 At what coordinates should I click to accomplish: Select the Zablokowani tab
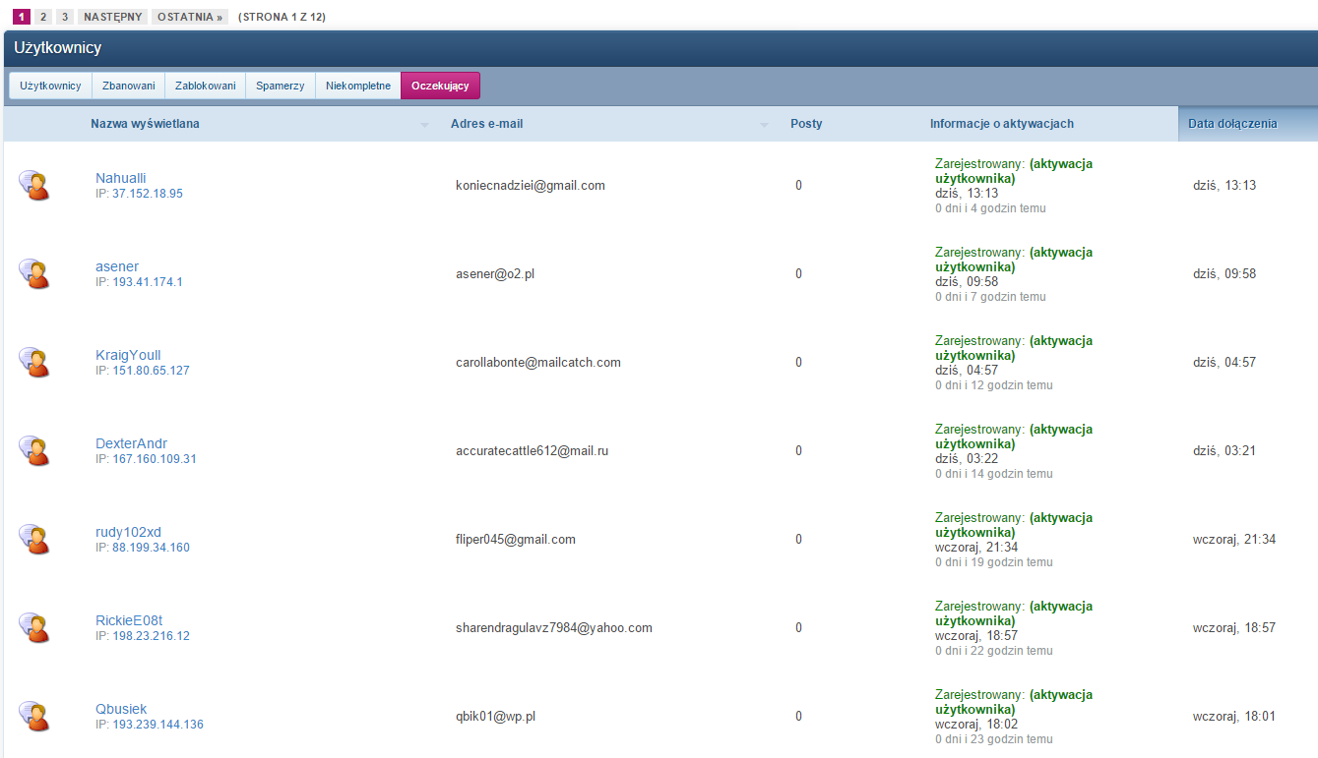pos(205,86)
